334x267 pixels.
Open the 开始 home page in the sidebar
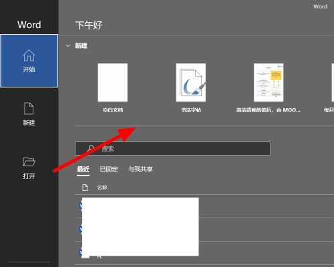29,61
